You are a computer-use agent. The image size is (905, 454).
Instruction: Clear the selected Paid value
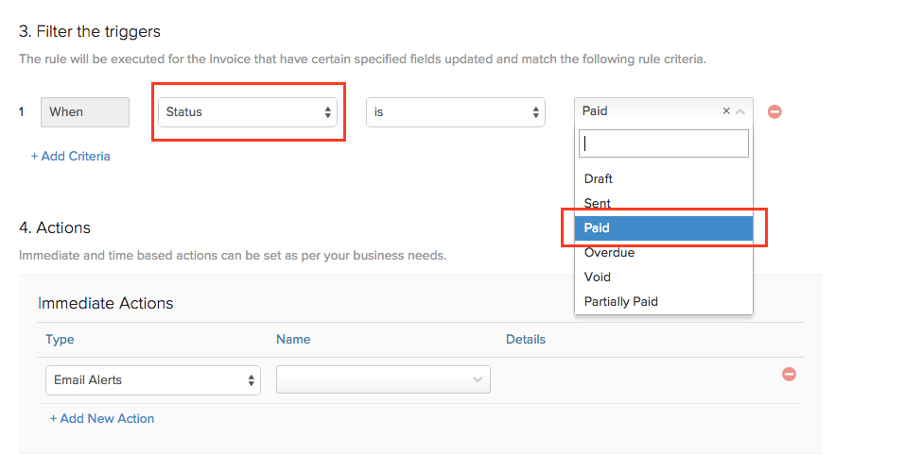(x=726, y=111)
